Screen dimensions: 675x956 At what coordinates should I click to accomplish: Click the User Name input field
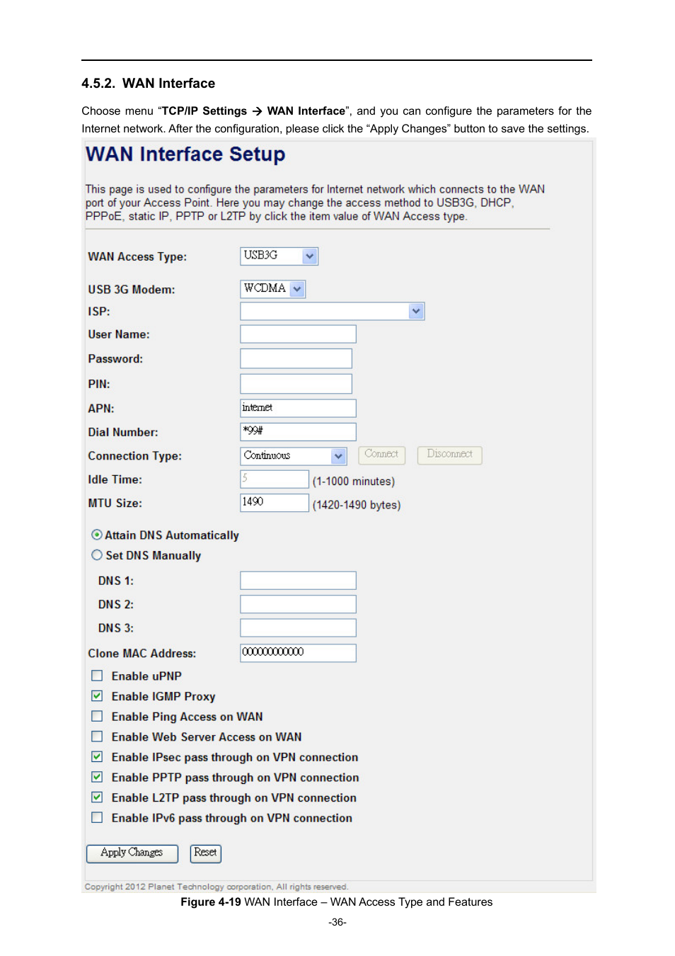298,334
